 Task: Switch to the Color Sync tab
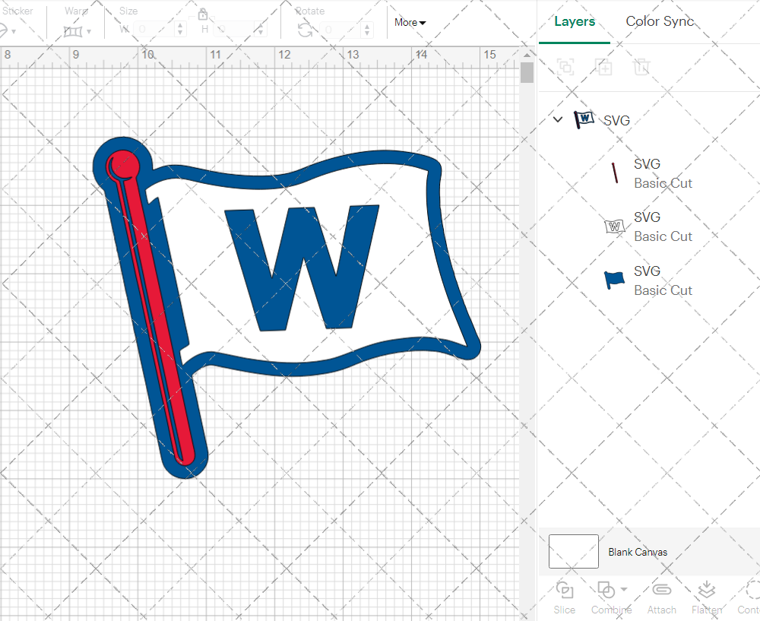660,21
